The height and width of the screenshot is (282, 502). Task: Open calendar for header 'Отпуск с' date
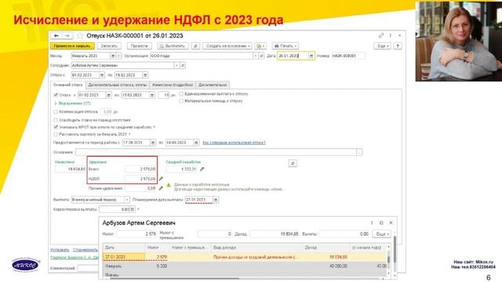(x=102, y=75)
